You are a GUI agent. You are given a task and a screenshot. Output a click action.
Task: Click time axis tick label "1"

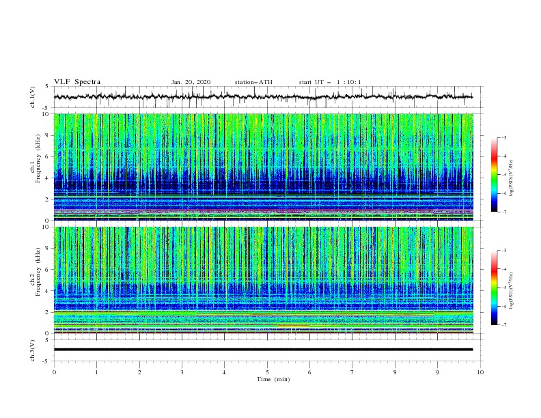(x=96, y=372)
